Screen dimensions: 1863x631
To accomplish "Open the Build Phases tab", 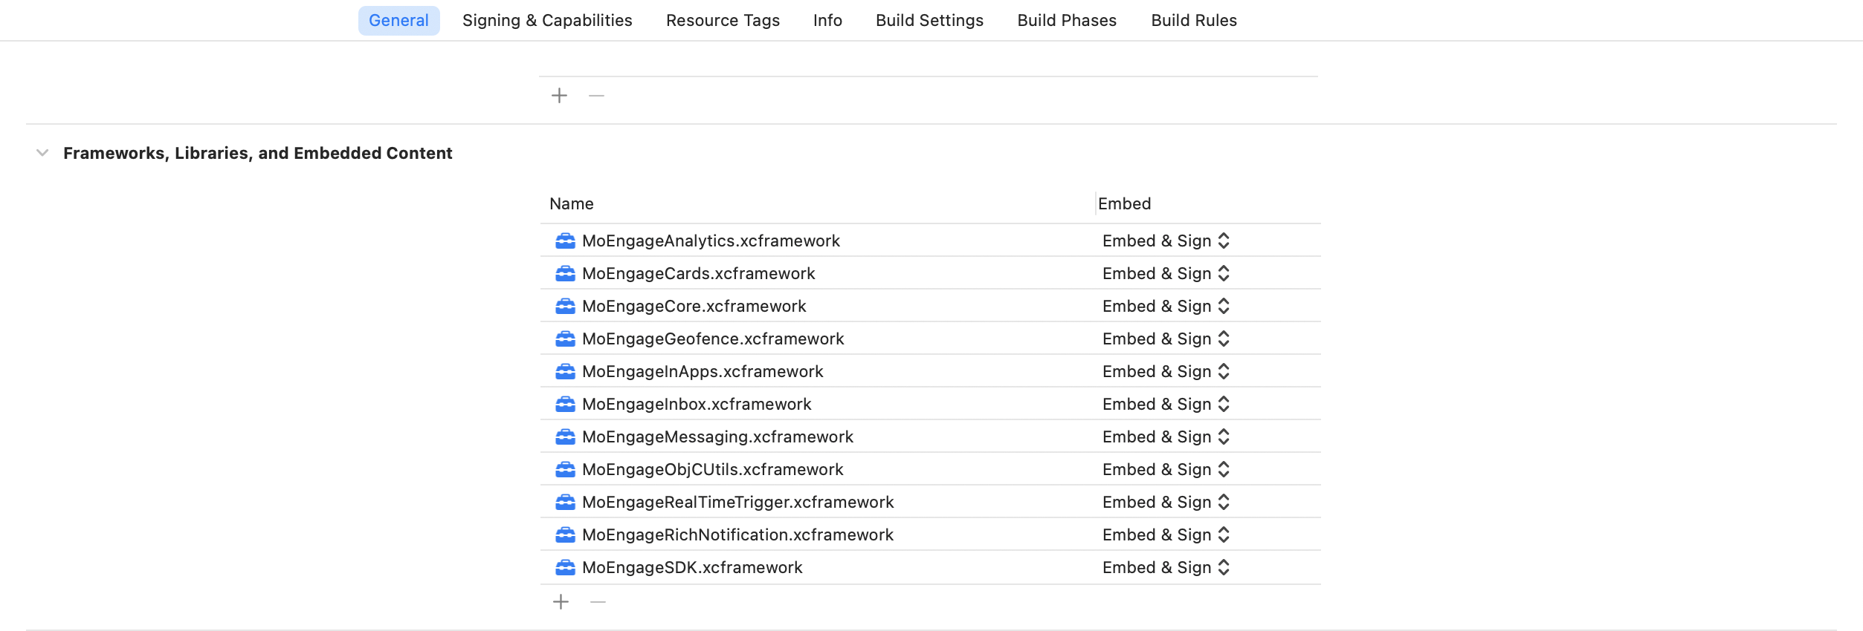I will [1067, 20].
